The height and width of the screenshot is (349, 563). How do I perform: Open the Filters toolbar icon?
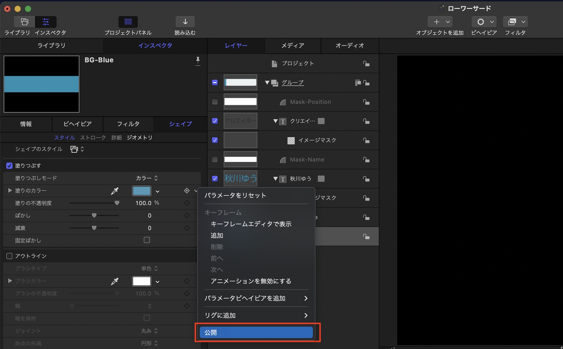512,22
